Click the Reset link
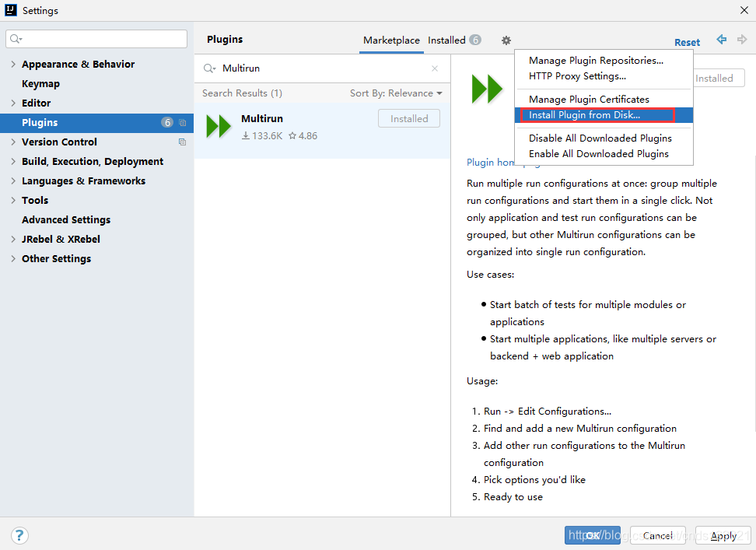 [x=687, y=43]
